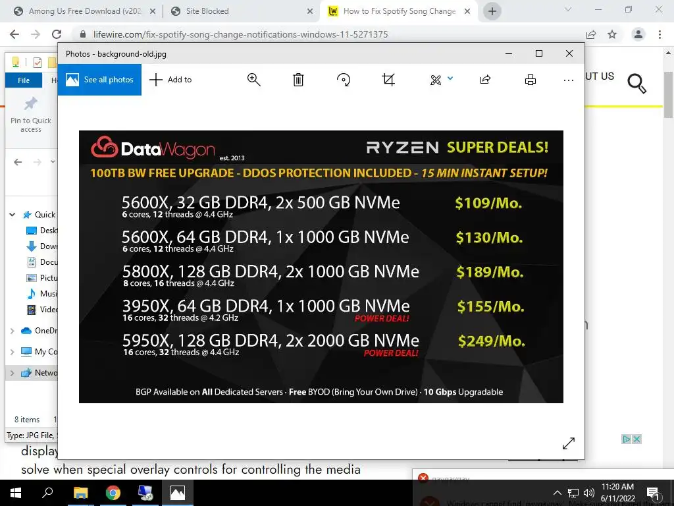The image size is (674, 506).
Task: Close the Site Blocked tab
Action: pyautogui.click(x=310, y=11)
